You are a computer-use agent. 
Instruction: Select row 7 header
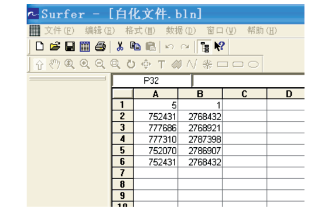[122, 173]
